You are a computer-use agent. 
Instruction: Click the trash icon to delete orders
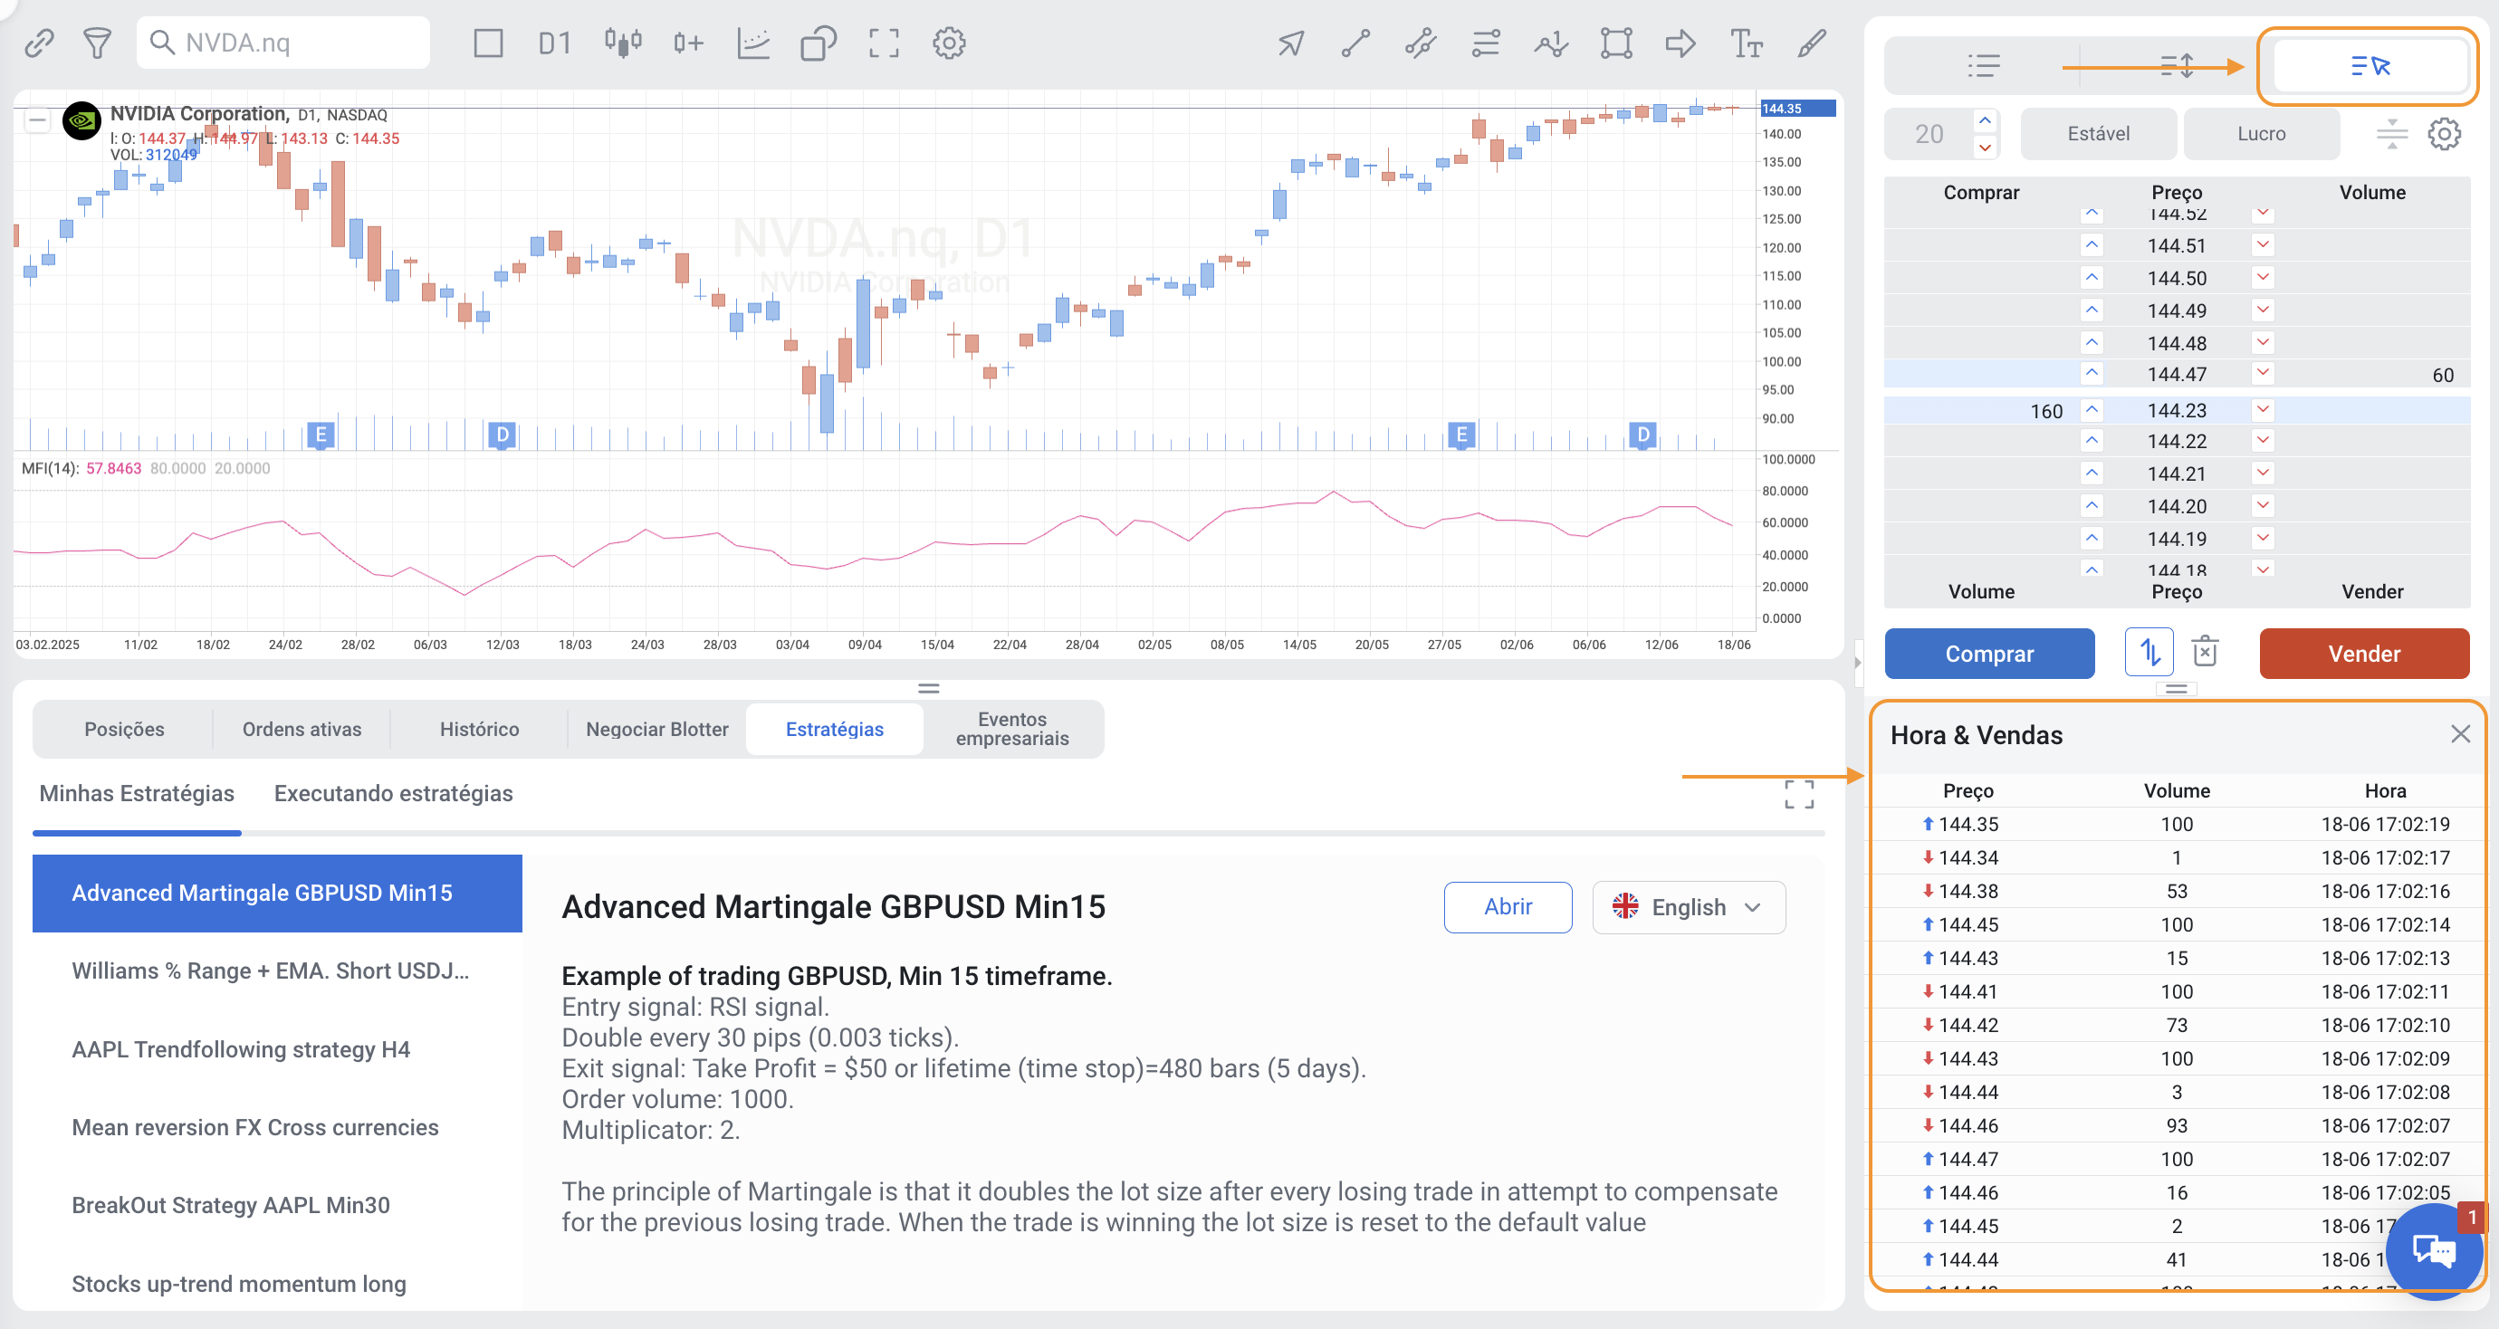2205,652
